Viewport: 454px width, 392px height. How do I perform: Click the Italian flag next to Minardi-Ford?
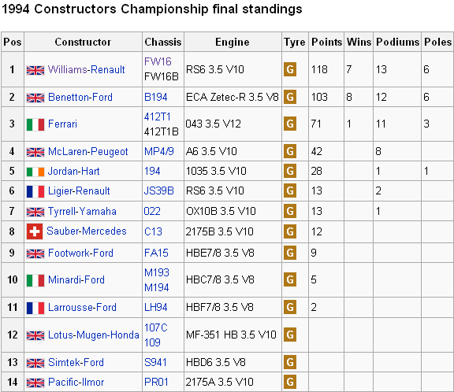35,280
